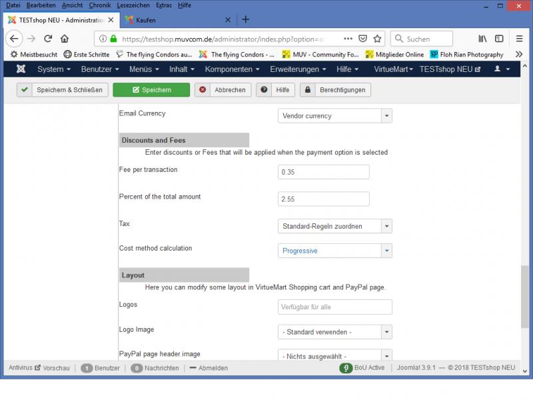Click the Joomla logo icon
The height and width of the screenshot is (400, 533).
[21, 69]
